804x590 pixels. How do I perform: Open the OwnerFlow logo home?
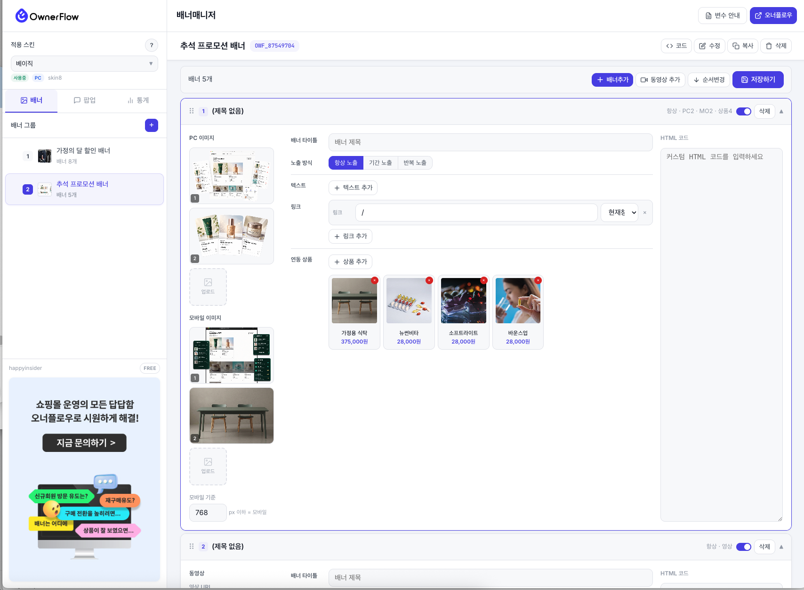click(47, 16)
